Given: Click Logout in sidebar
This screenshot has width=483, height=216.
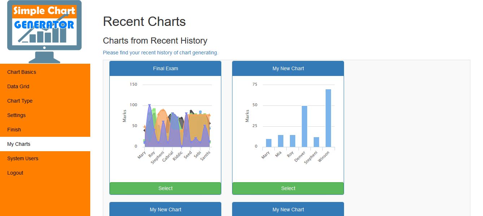Looking at the screenshot, I should pos(15,173).
